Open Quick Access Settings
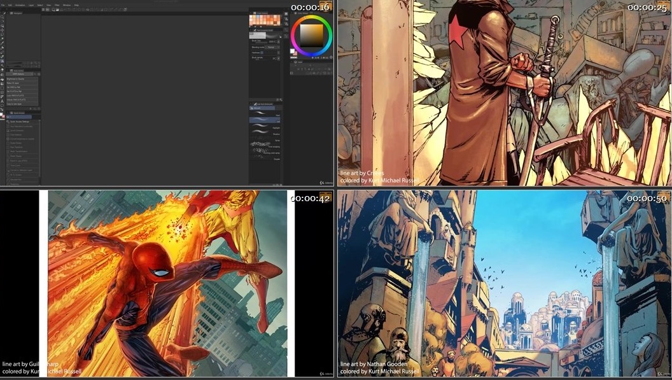 22,122
